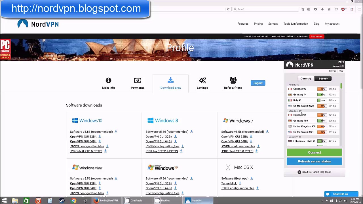Image resolution: width=363 pixels, height=204 pixels.
Task: Open Settings in NordVPN app
Action: pos(332,71)
